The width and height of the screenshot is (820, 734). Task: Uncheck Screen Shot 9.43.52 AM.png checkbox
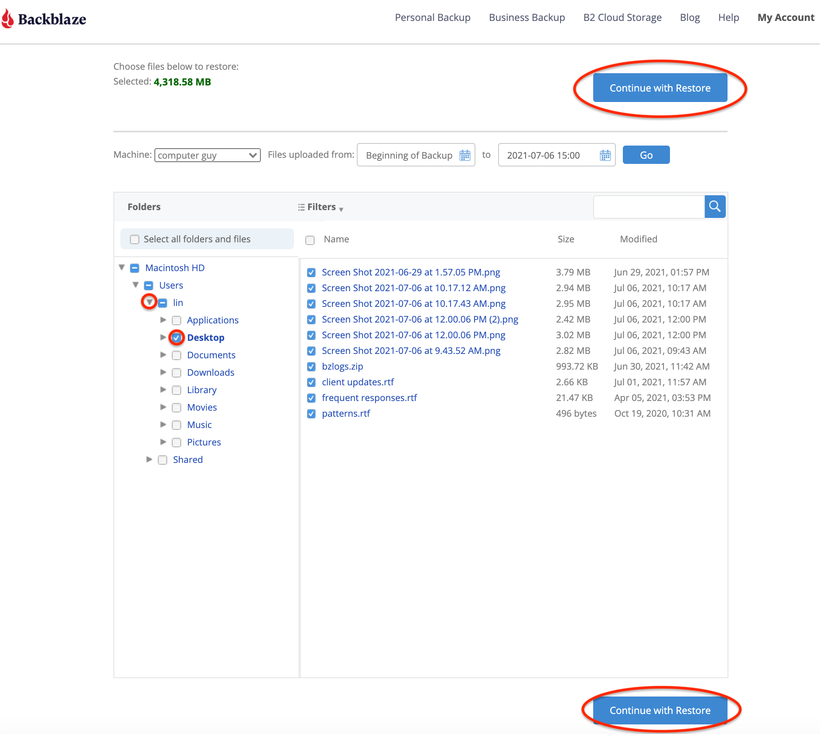pyautogui.click(x=311, y=351)
